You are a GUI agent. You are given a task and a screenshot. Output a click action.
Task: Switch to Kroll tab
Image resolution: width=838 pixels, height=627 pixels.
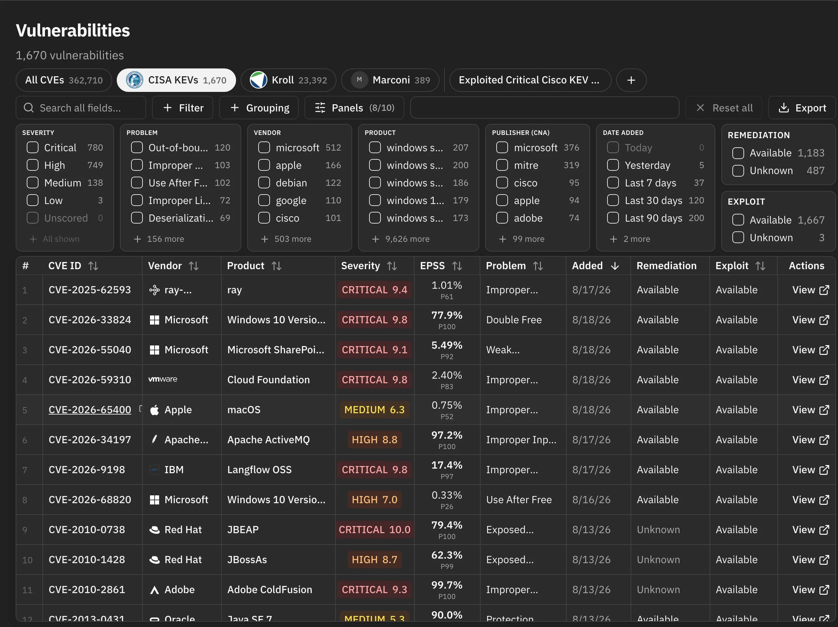tap(288, 80)
